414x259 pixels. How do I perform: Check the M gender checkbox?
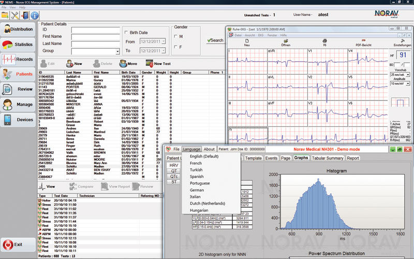click(x=176, y=36)
